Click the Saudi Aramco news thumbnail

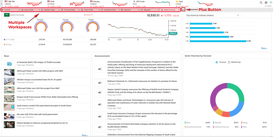tap(9, 107)
